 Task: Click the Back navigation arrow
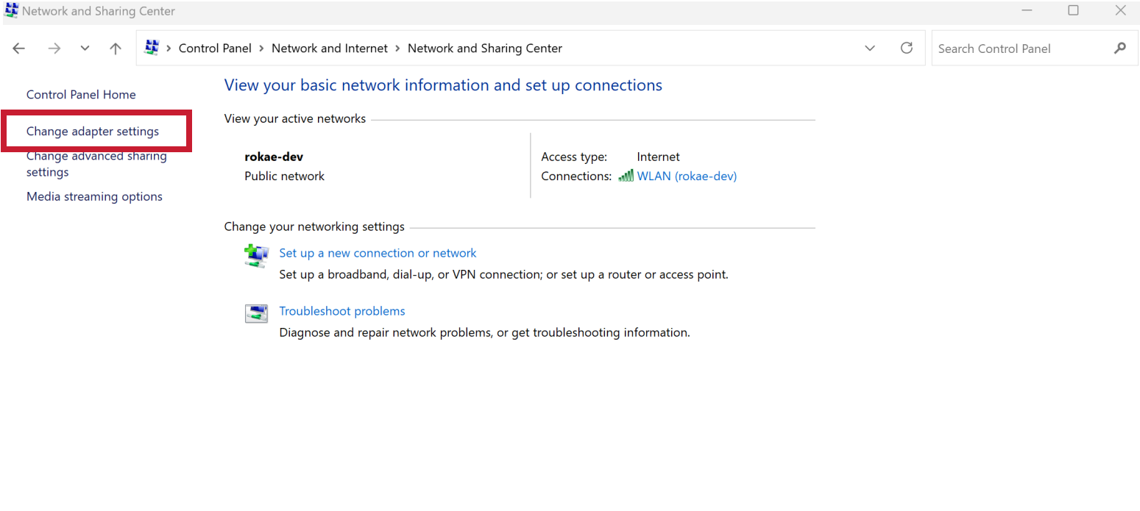click(19, 49)
